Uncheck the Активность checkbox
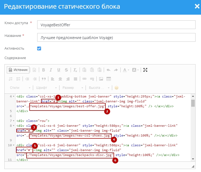The image size is (201, 172). click(39, 48)
